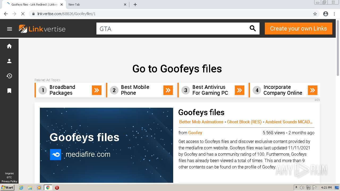The height and width of the screenshot is (191, 340).
Task: Click the Create your own Links button
Action: (299, 28)
